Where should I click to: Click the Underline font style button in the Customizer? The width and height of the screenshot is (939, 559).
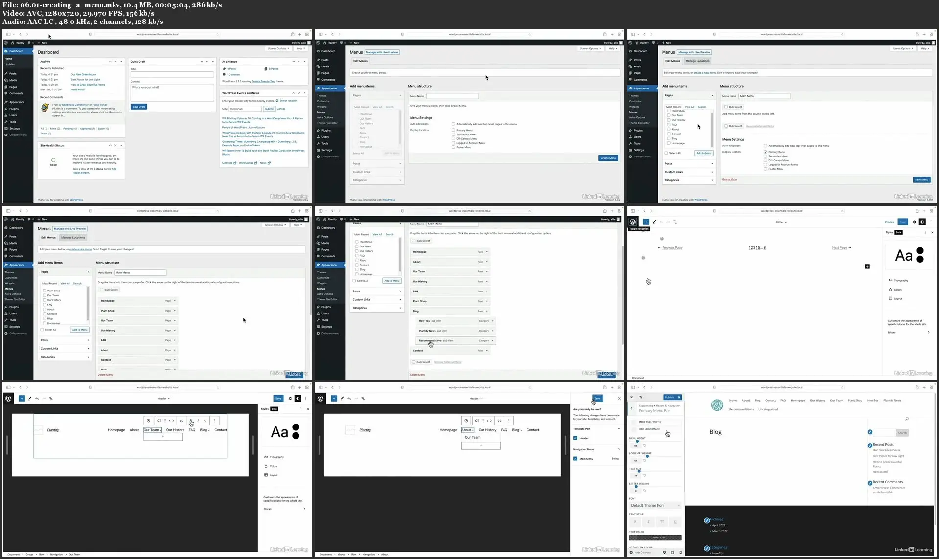pyautogui.click(x=675, y=522)
